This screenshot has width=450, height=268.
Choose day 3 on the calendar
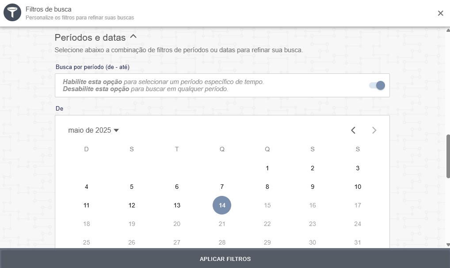click(x=358, y=168)
